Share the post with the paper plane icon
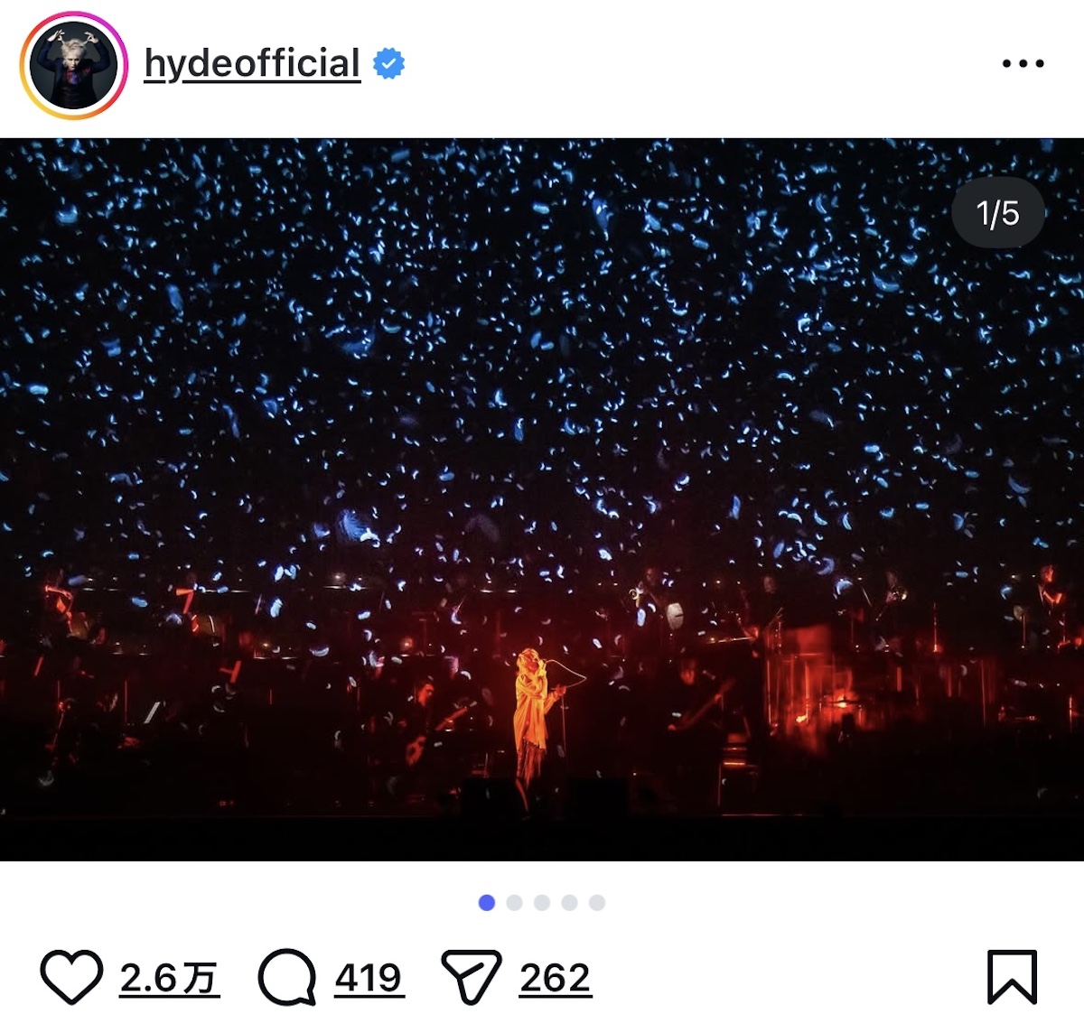Viewport: 1084px width, 1014px height. 473,975
